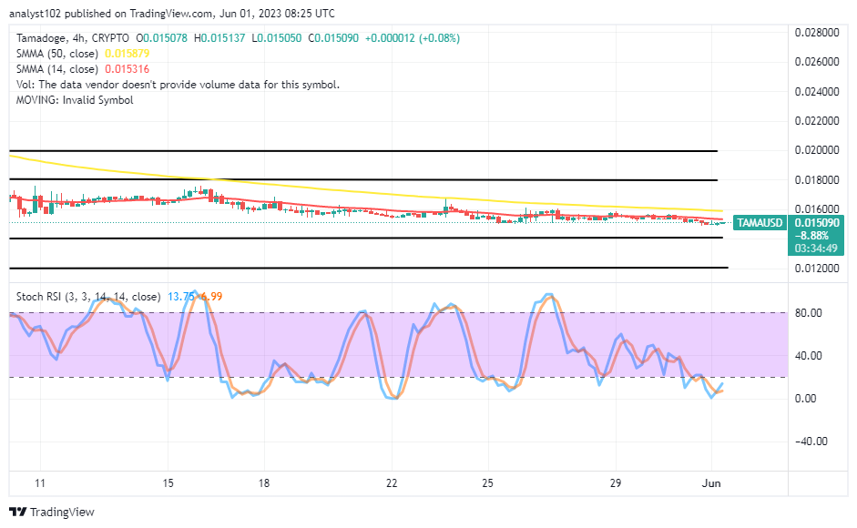Click the -40.00 Stoch RSI axis label
Viewport: 857px width, 528px height.
[811, 442]
